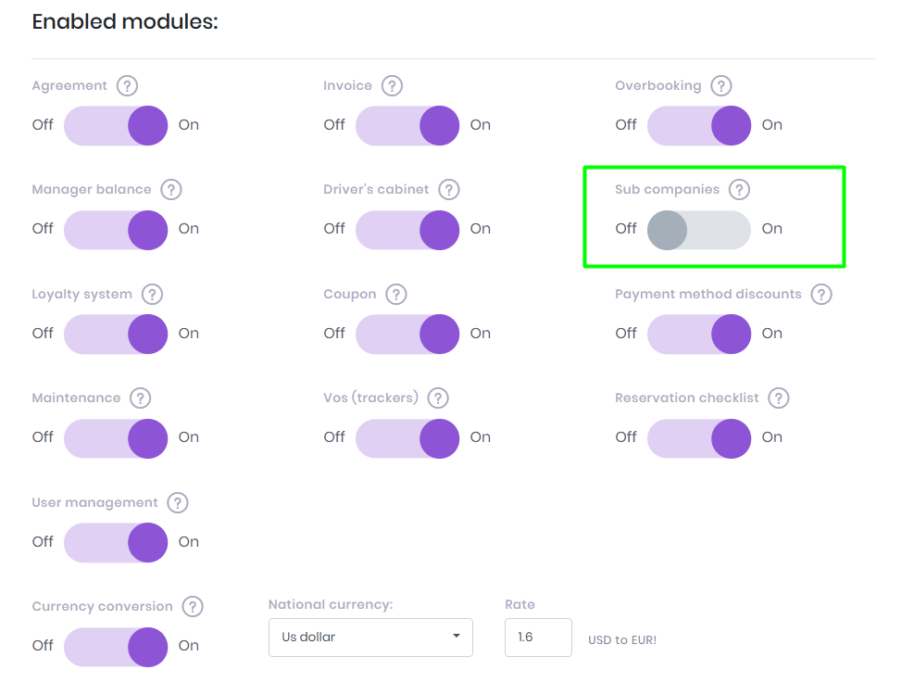Click the help icon next to Manager balance

[170, 190]
